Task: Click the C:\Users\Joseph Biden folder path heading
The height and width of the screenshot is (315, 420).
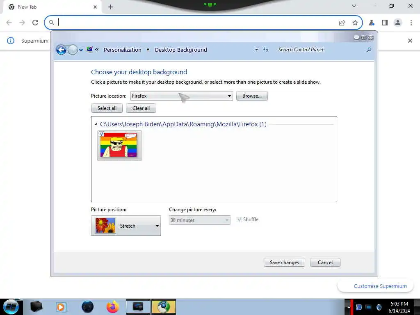Action: (x=183, y=124)
